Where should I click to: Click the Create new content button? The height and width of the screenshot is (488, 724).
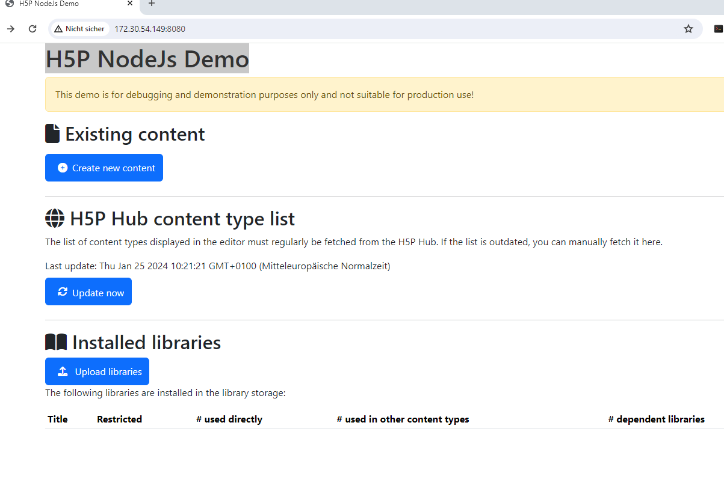[x=104, y=168]
